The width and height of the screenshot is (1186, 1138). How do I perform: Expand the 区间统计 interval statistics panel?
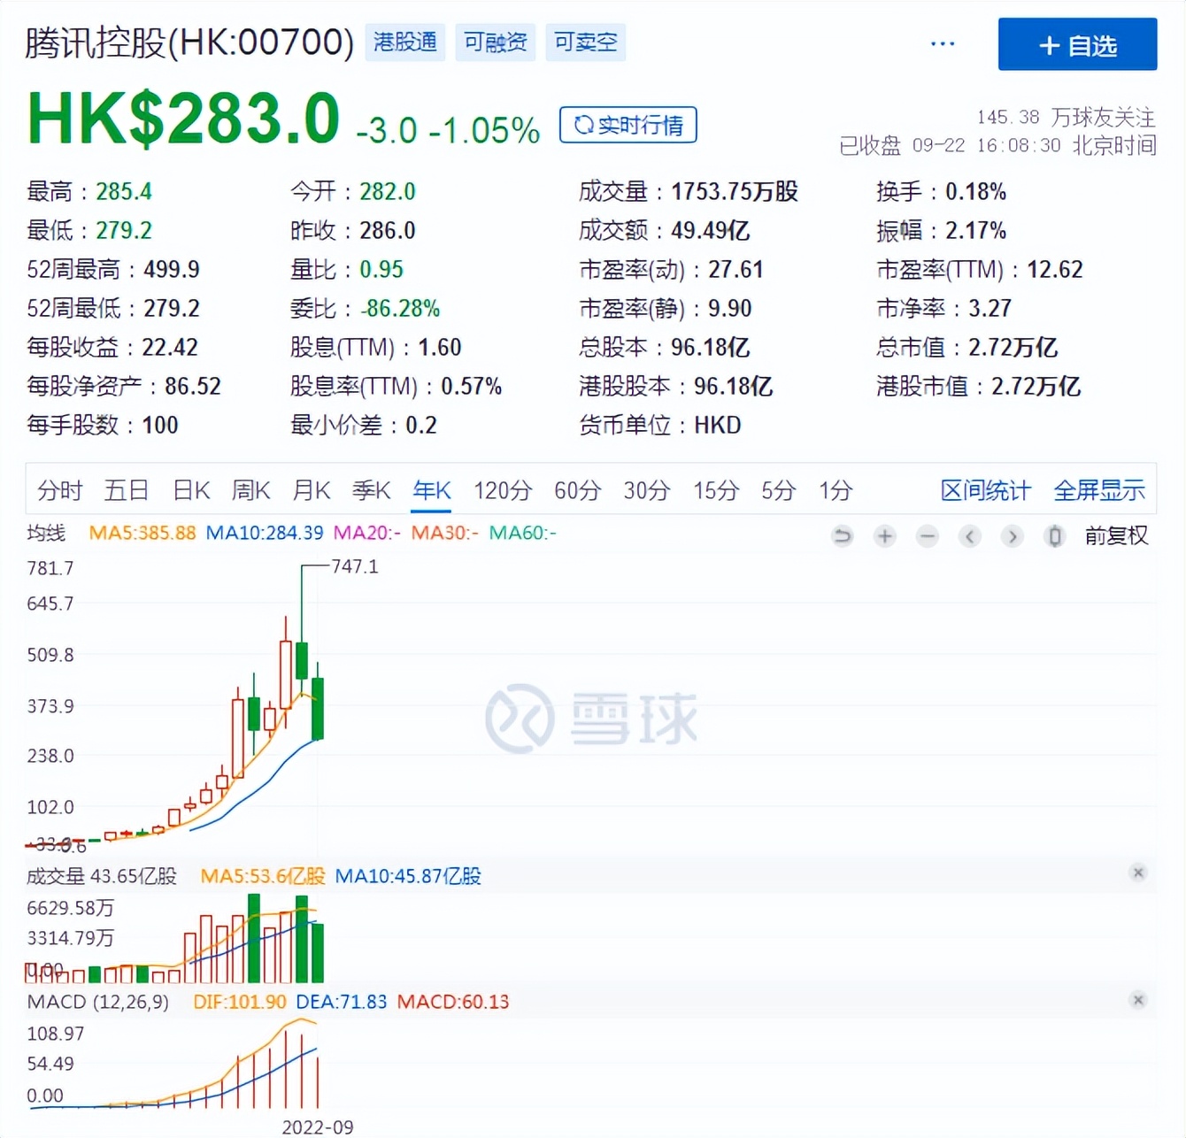[985, 489]
